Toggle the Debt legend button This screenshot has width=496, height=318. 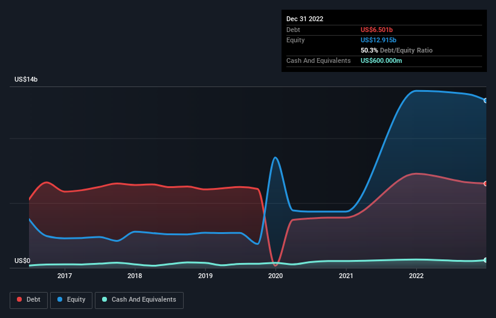click(x=28, y=300)
